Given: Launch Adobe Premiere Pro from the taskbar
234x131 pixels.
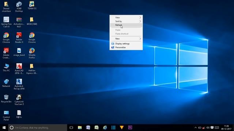Looking at the screenshot, I should click(130, 128).
